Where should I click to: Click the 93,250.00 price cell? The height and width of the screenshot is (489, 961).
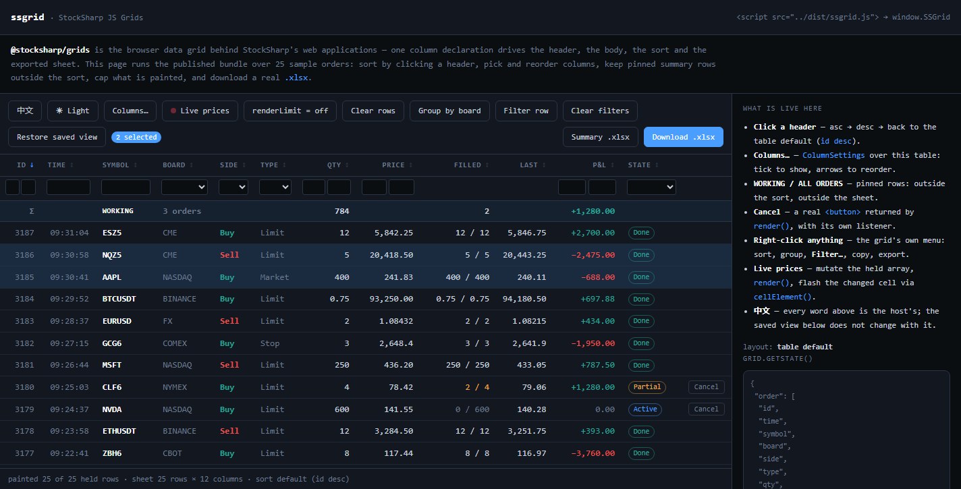[x=391, y=299]
